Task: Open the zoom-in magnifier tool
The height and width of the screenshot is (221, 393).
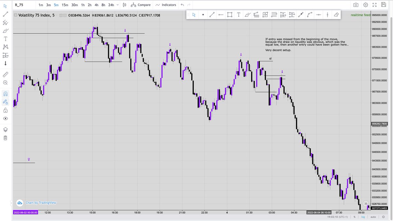Action: tap(5, 83)
